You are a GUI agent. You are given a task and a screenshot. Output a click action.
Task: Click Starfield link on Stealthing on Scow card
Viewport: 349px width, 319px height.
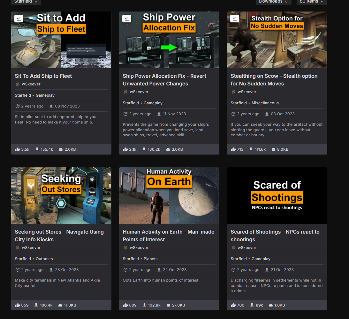pyautogui.click(x=239, y=103)
